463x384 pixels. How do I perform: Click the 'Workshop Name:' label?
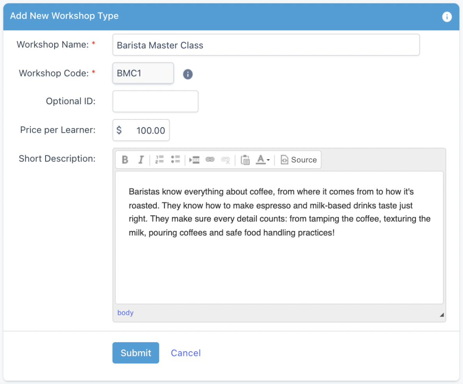click(53, 44)
